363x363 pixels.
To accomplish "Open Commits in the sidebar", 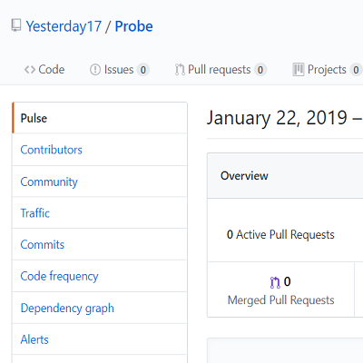I will click(100, 244).
